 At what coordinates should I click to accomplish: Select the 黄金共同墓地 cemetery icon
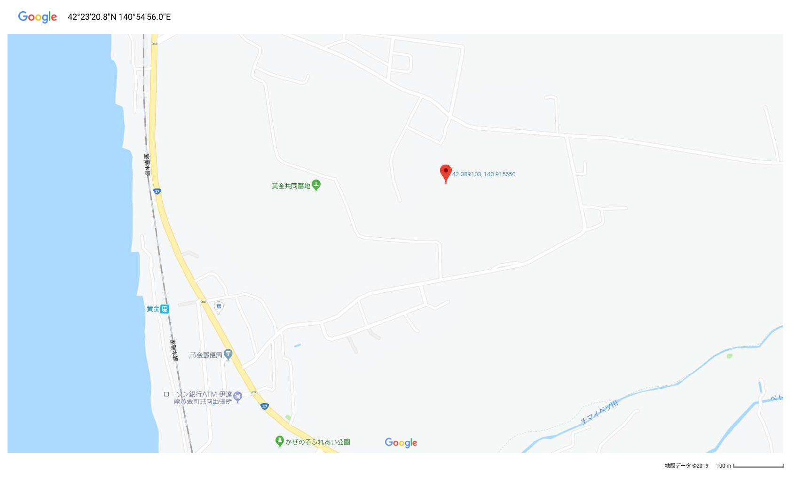pyautogui.click(x=316, y=185)
